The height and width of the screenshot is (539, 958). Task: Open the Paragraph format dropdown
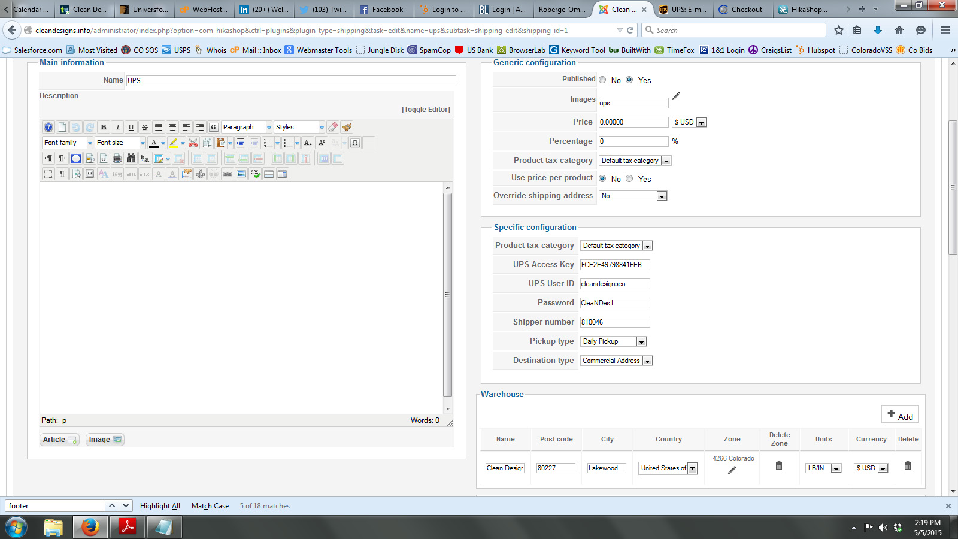pos(247,127)
